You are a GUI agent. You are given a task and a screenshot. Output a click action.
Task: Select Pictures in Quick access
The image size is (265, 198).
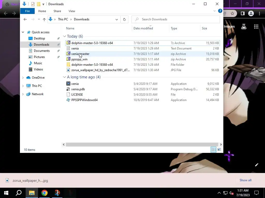[x=39, y=57]
